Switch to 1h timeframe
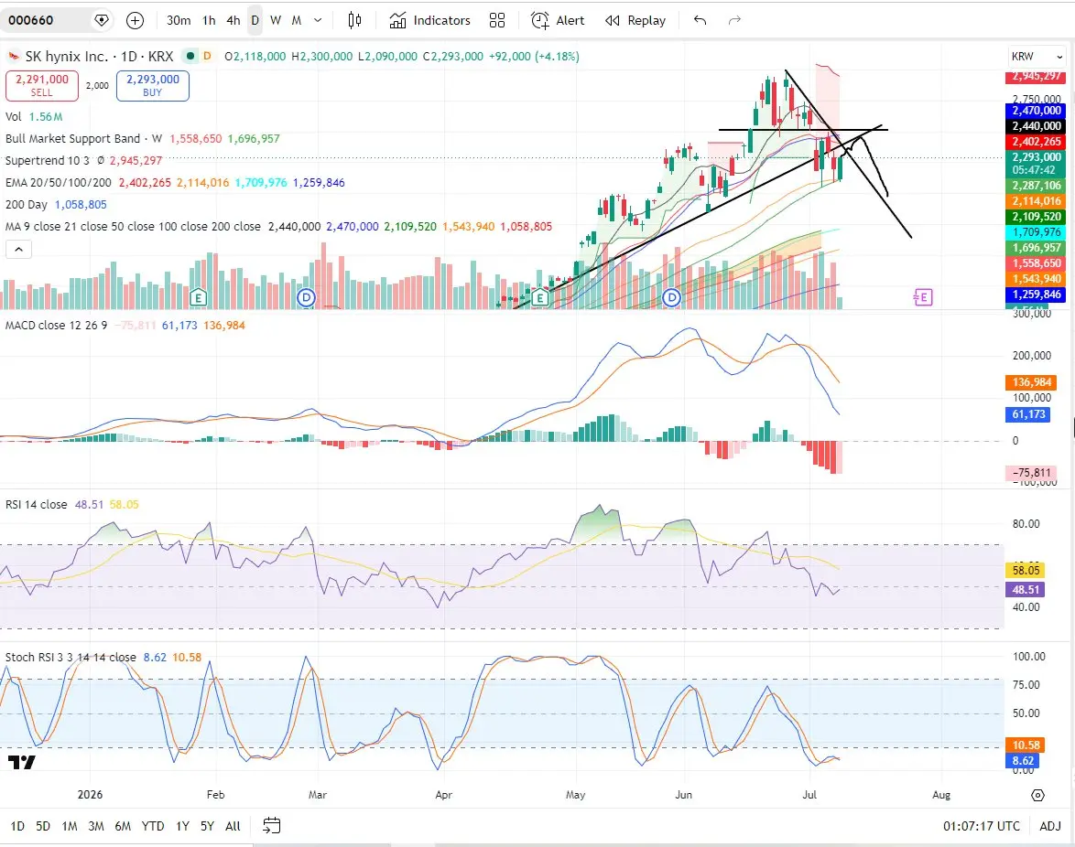The height and width of the screenshot is (847, 1075). click(x=209, y=20)
